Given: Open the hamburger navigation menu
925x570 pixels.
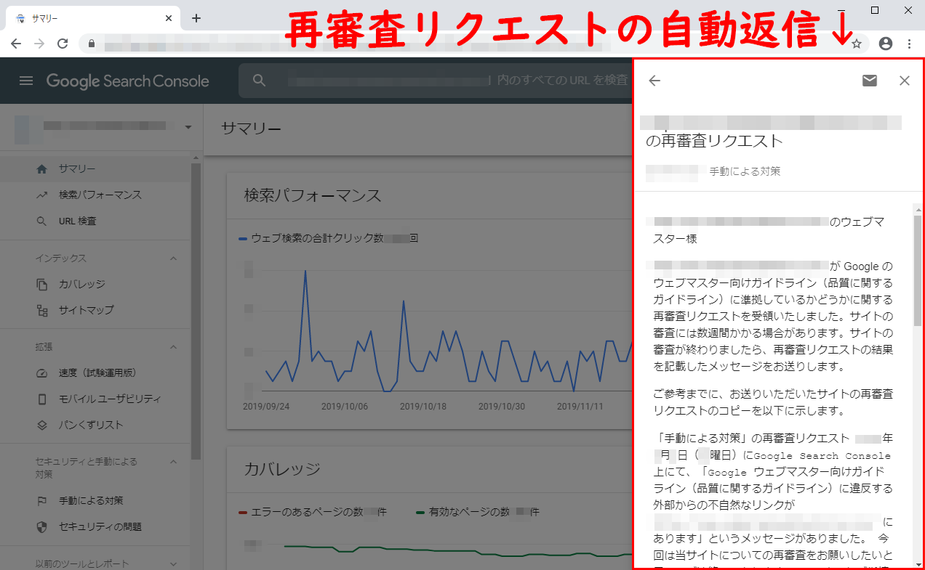Looking at the screenshot, I should pos(26,81).
